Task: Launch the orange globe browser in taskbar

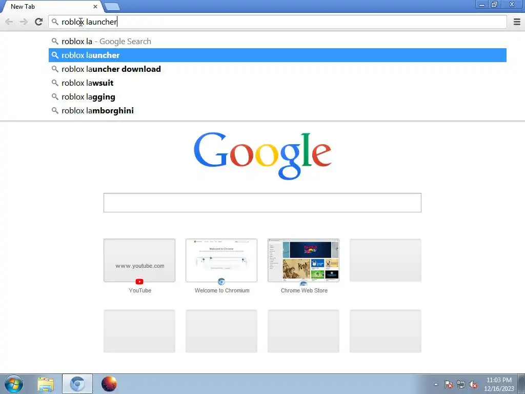Action: point(109,384)
